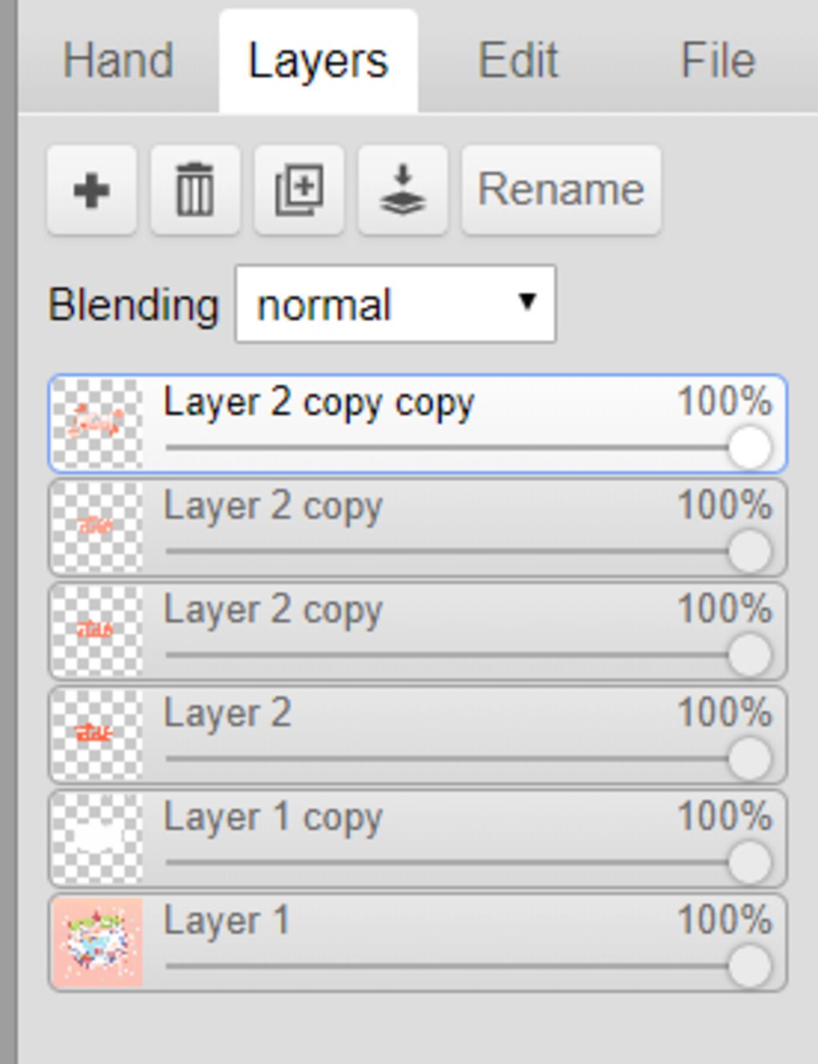Click the add new layer plus icon
The width and height of the screenshot is (818, 1064).
pos(91,190)
